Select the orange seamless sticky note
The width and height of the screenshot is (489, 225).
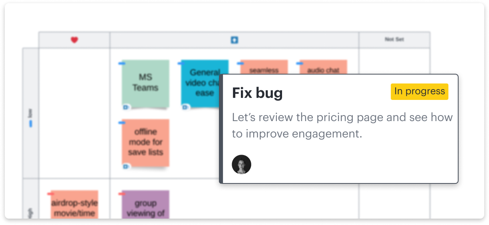[x=264, y=67]
